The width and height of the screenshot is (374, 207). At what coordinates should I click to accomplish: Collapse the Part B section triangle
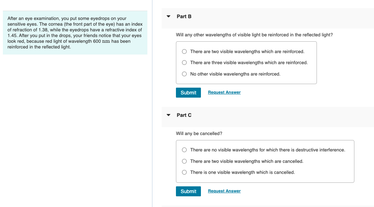(x=168, y=16)
